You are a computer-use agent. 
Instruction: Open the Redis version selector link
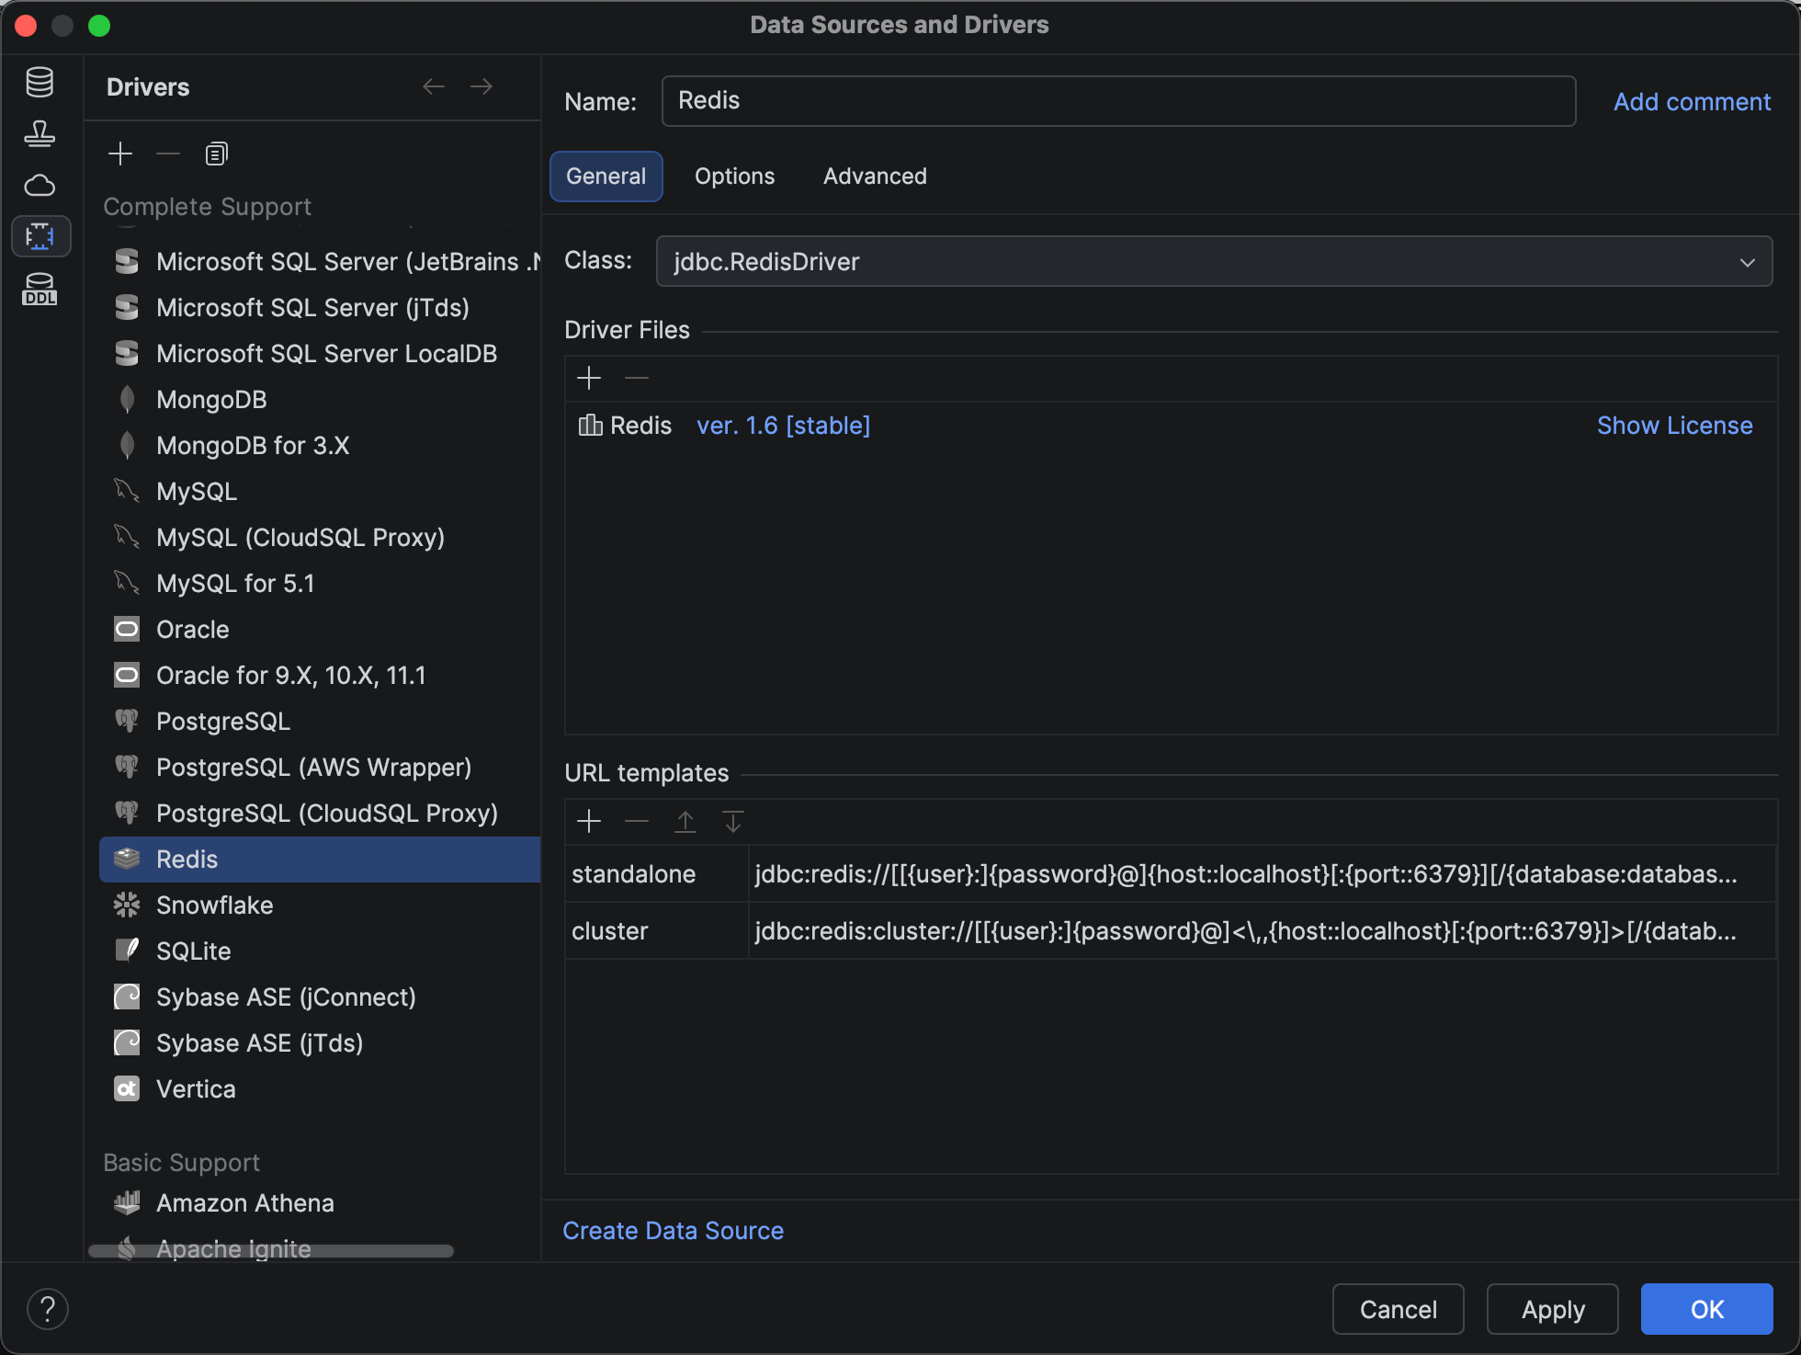tap(783, 426)
